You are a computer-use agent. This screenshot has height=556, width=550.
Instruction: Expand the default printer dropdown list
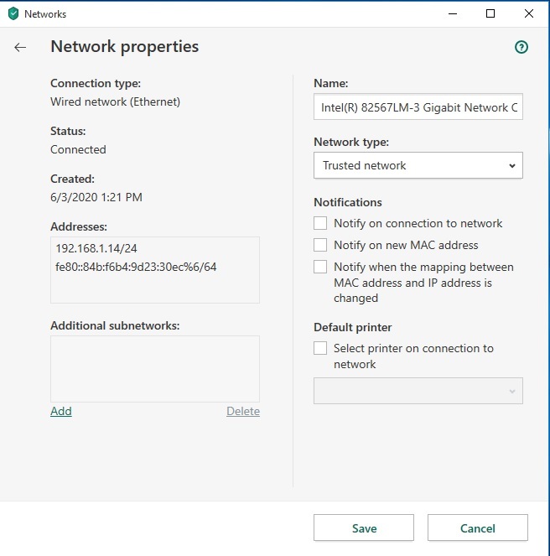[418, 391]
